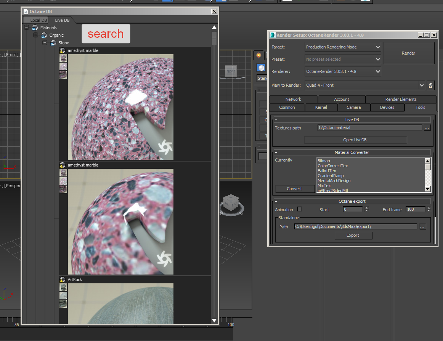The image size is (443, 341).
Task: Open the Account tab
Action: 342,99
